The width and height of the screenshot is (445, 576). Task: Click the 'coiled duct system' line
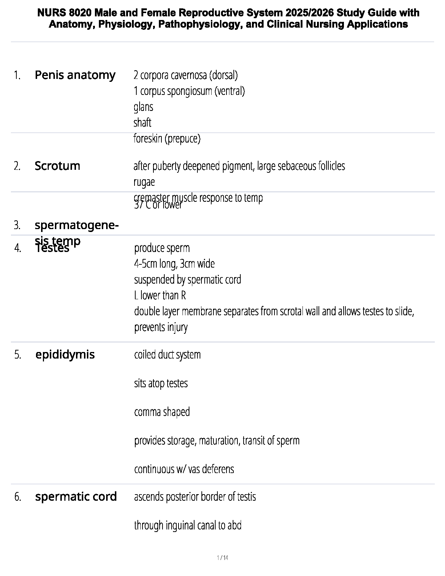[167, 355]
